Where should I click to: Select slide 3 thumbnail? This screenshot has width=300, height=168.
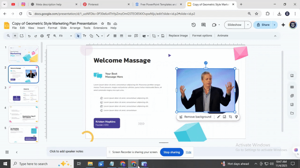point(23,94)
